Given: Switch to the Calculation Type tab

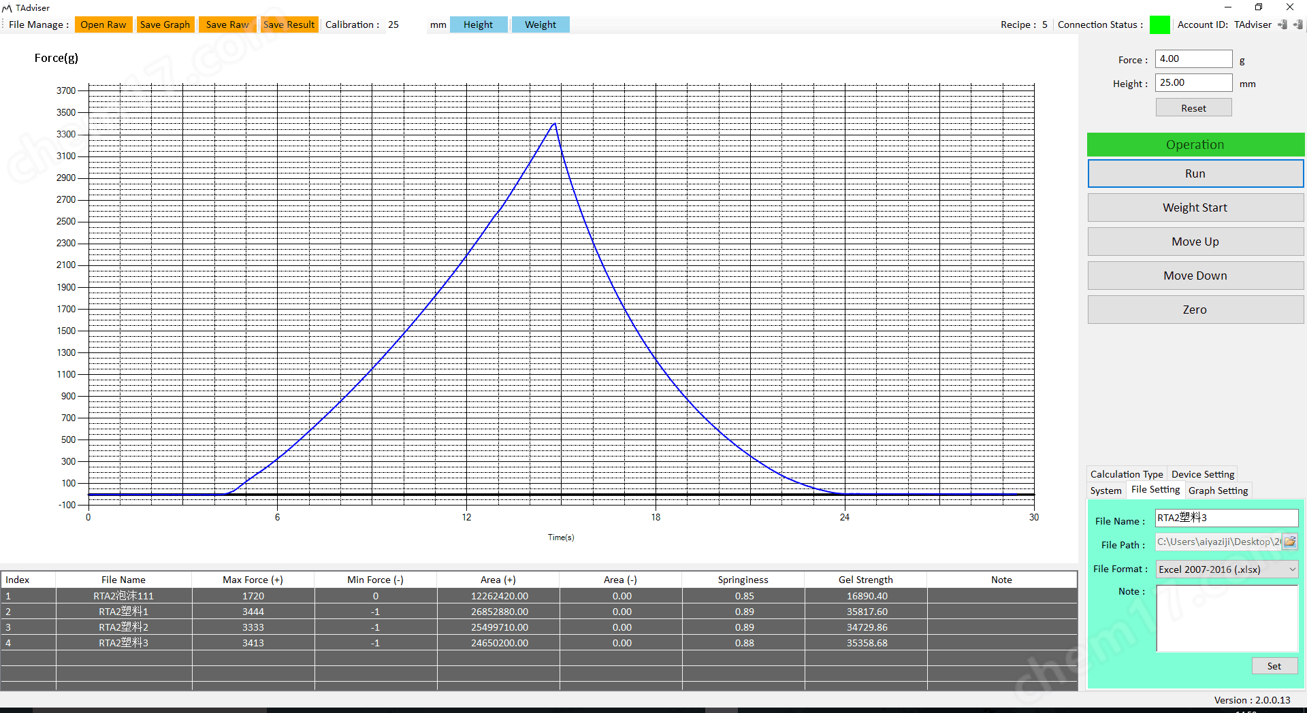Looking at the screenshot, I should tap(1126, 474).
